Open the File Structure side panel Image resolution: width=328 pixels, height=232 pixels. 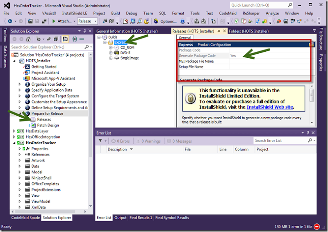tap(321, 39)
